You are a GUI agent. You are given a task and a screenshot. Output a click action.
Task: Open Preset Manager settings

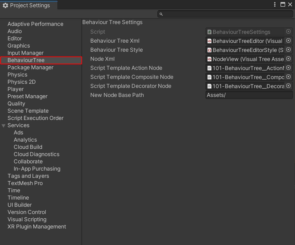[27, 96]
